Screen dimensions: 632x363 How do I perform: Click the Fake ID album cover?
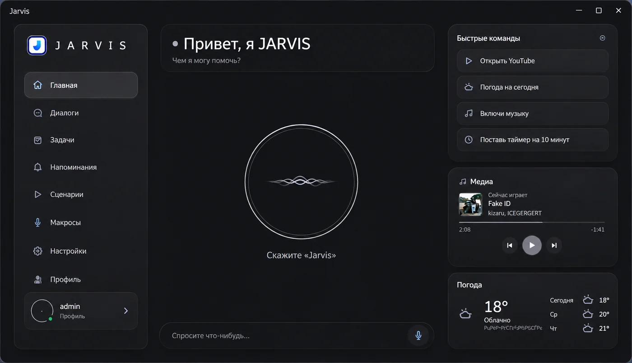pos(471,204)
